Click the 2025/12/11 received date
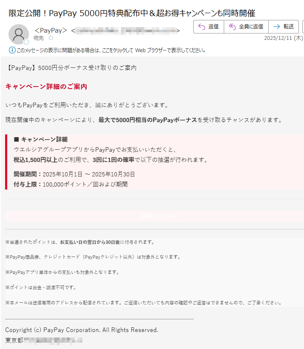The height and width of the screenshot is (349, 304). pos(284,38)
